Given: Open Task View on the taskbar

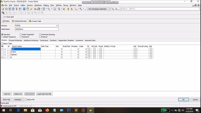Looking at the screenshot, I should [11, 110].
